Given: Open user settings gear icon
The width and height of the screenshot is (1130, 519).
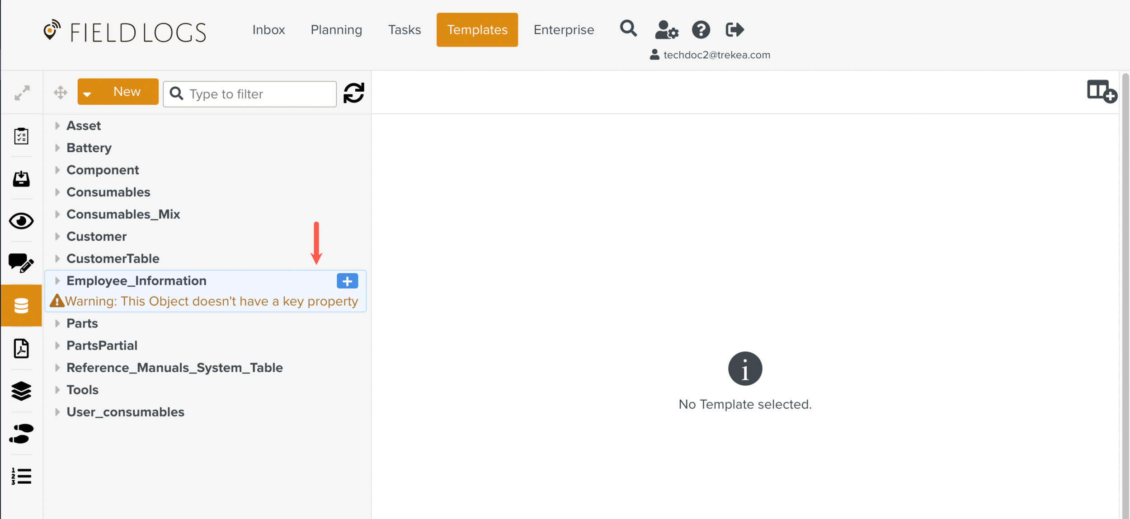Looking at the screenshot, I should tap(666, 30).
